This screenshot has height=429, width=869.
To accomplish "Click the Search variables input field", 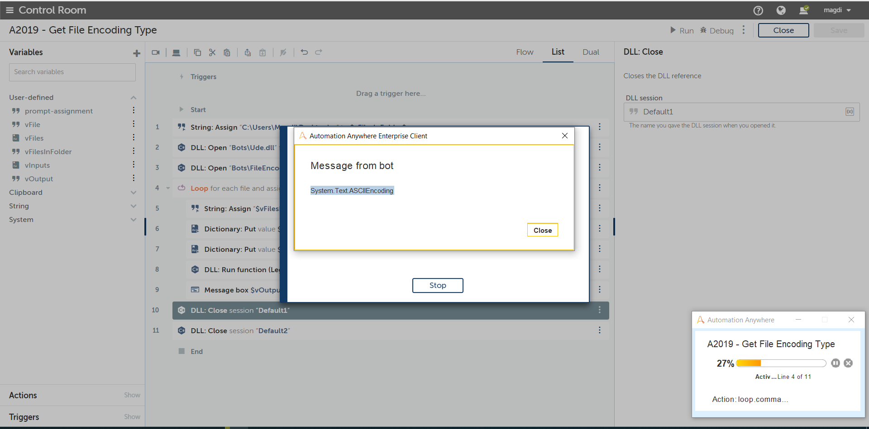I will [72, 72].
